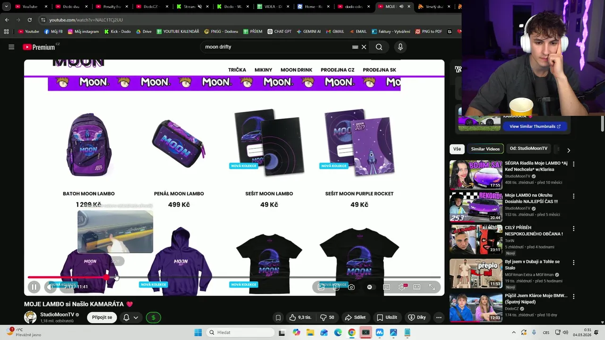Open options for 'CELÝ PŘÍBĚH NESPOKOJENÉHO OBČANA'
Viewport: 605px width, 340px height.
[x=573, y=229]
